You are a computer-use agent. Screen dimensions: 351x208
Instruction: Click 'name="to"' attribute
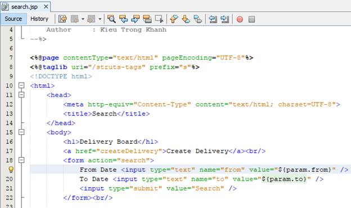tap(209, 179)
